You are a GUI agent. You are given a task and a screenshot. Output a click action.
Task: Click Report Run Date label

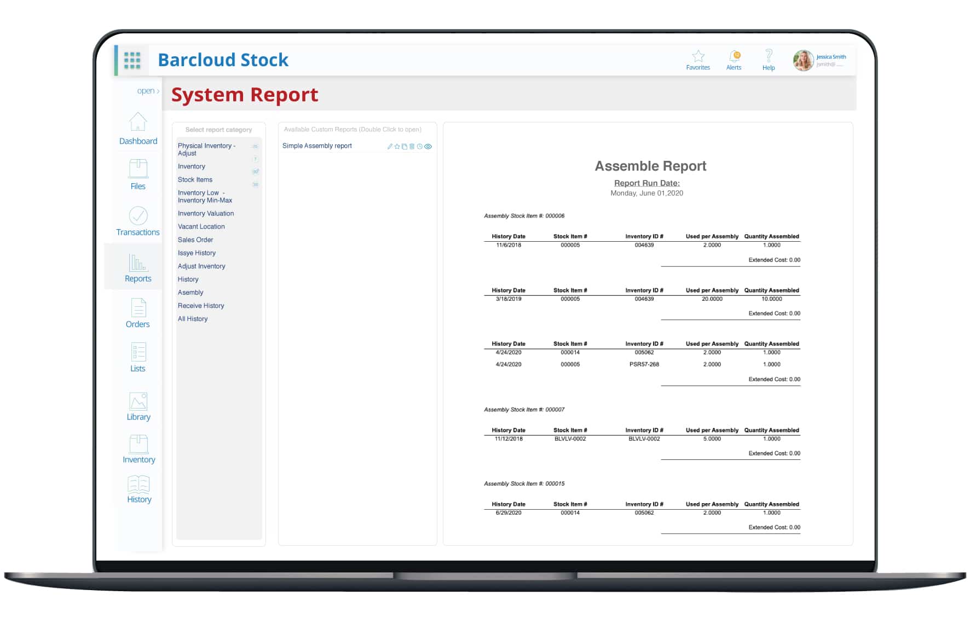click(646, 183)
